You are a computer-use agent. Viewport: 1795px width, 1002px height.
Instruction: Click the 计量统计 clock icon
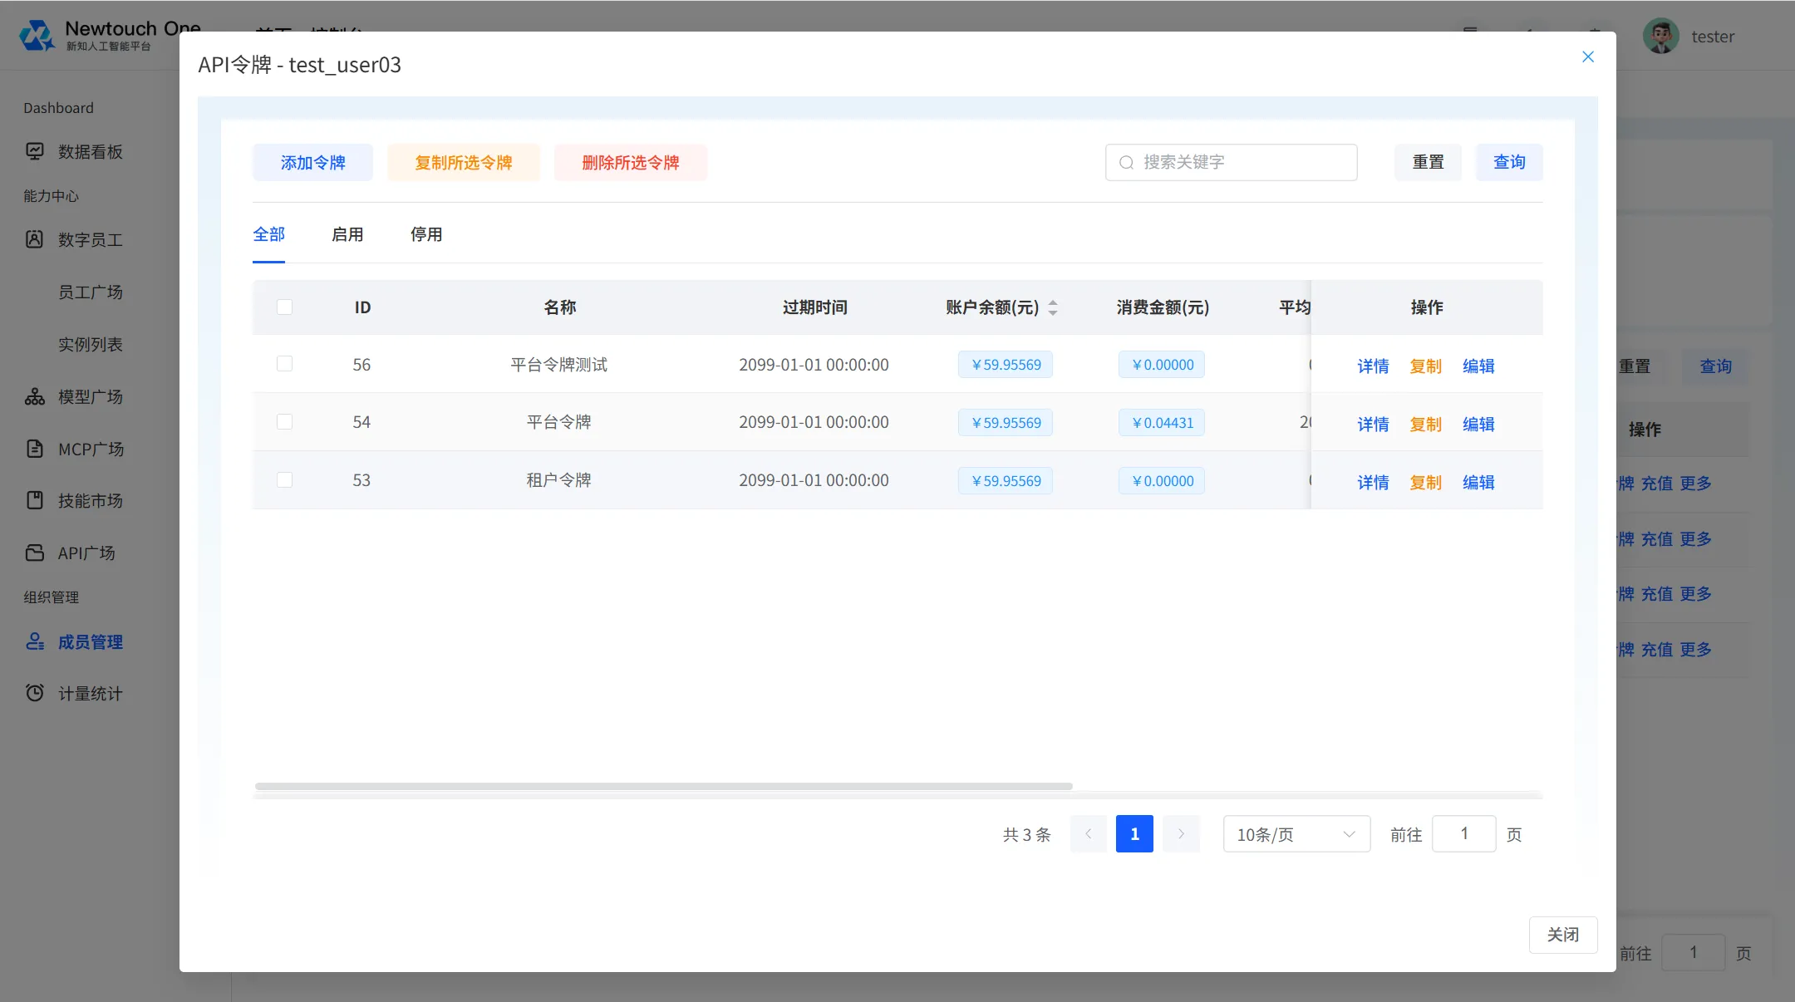point(35,693)
